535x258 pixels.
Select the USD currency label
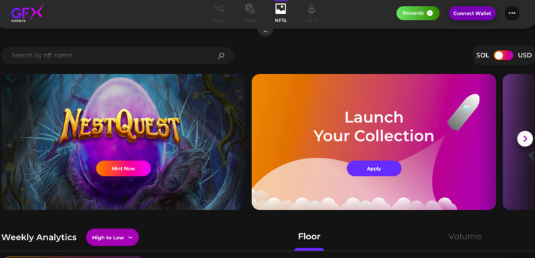(525, 55)
